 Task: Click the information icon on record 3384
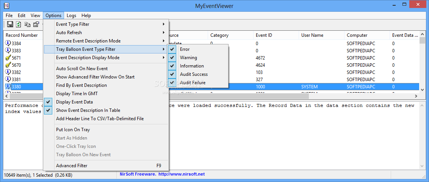coord(8,43)
